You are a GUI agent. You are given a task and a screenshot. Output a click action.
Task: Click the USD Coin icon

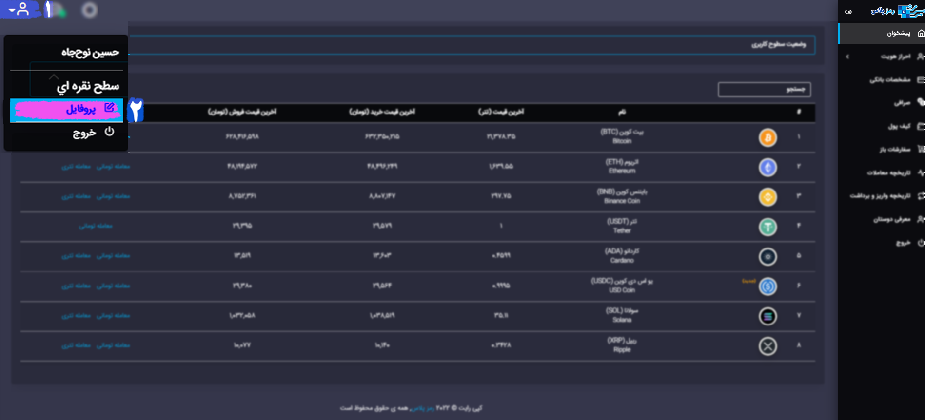[768, 286]
